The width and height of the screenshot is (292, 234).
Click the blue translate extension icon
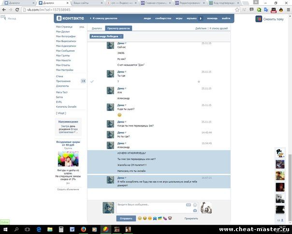pos(266,10)
